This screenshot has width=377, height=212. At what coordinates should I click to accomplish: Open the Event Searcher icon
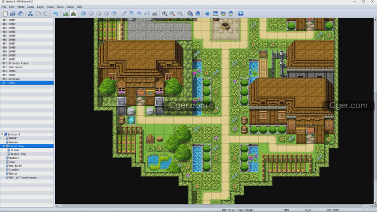point(215,13)
